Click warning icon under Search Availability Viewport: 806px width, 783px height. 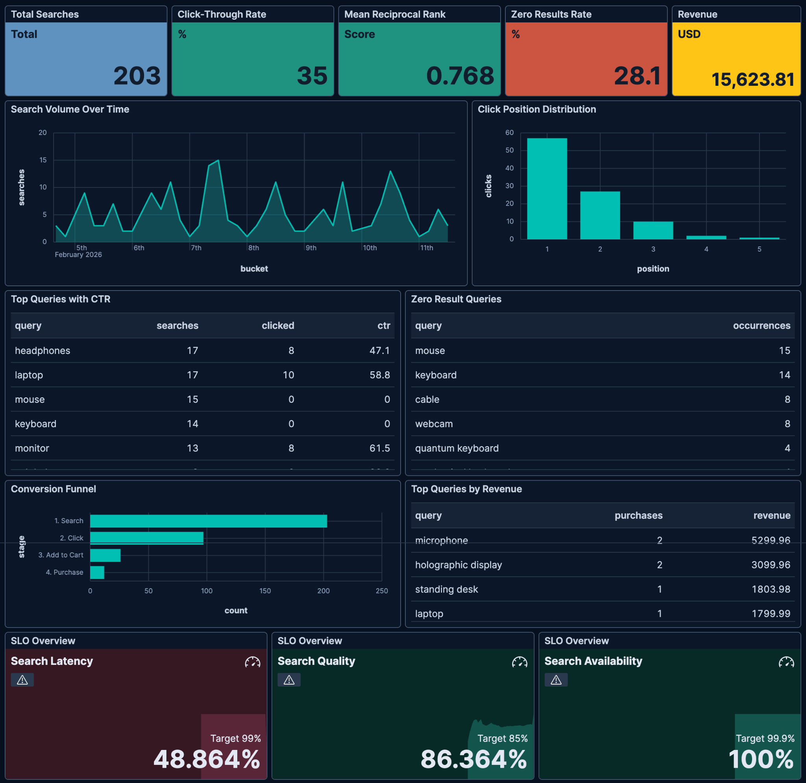pyautogui.click(x=556, y=680)
